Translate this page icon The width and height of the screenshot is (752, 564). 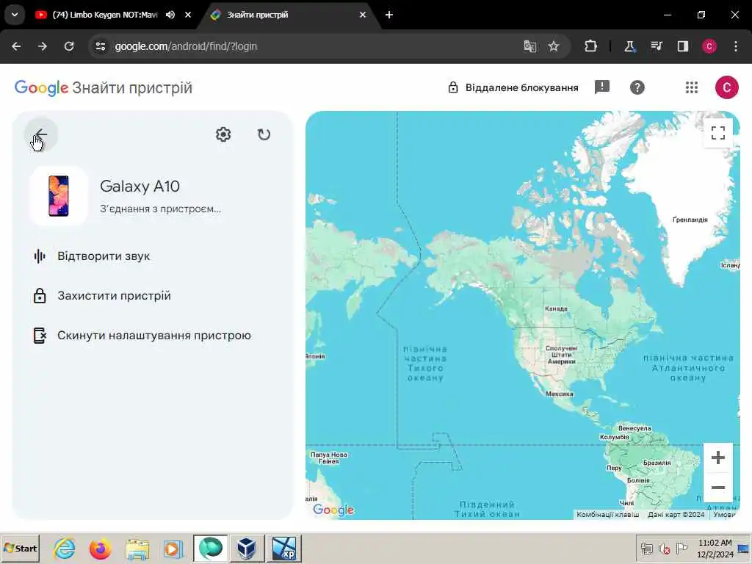pyautogui.click(x=530, y=46)
